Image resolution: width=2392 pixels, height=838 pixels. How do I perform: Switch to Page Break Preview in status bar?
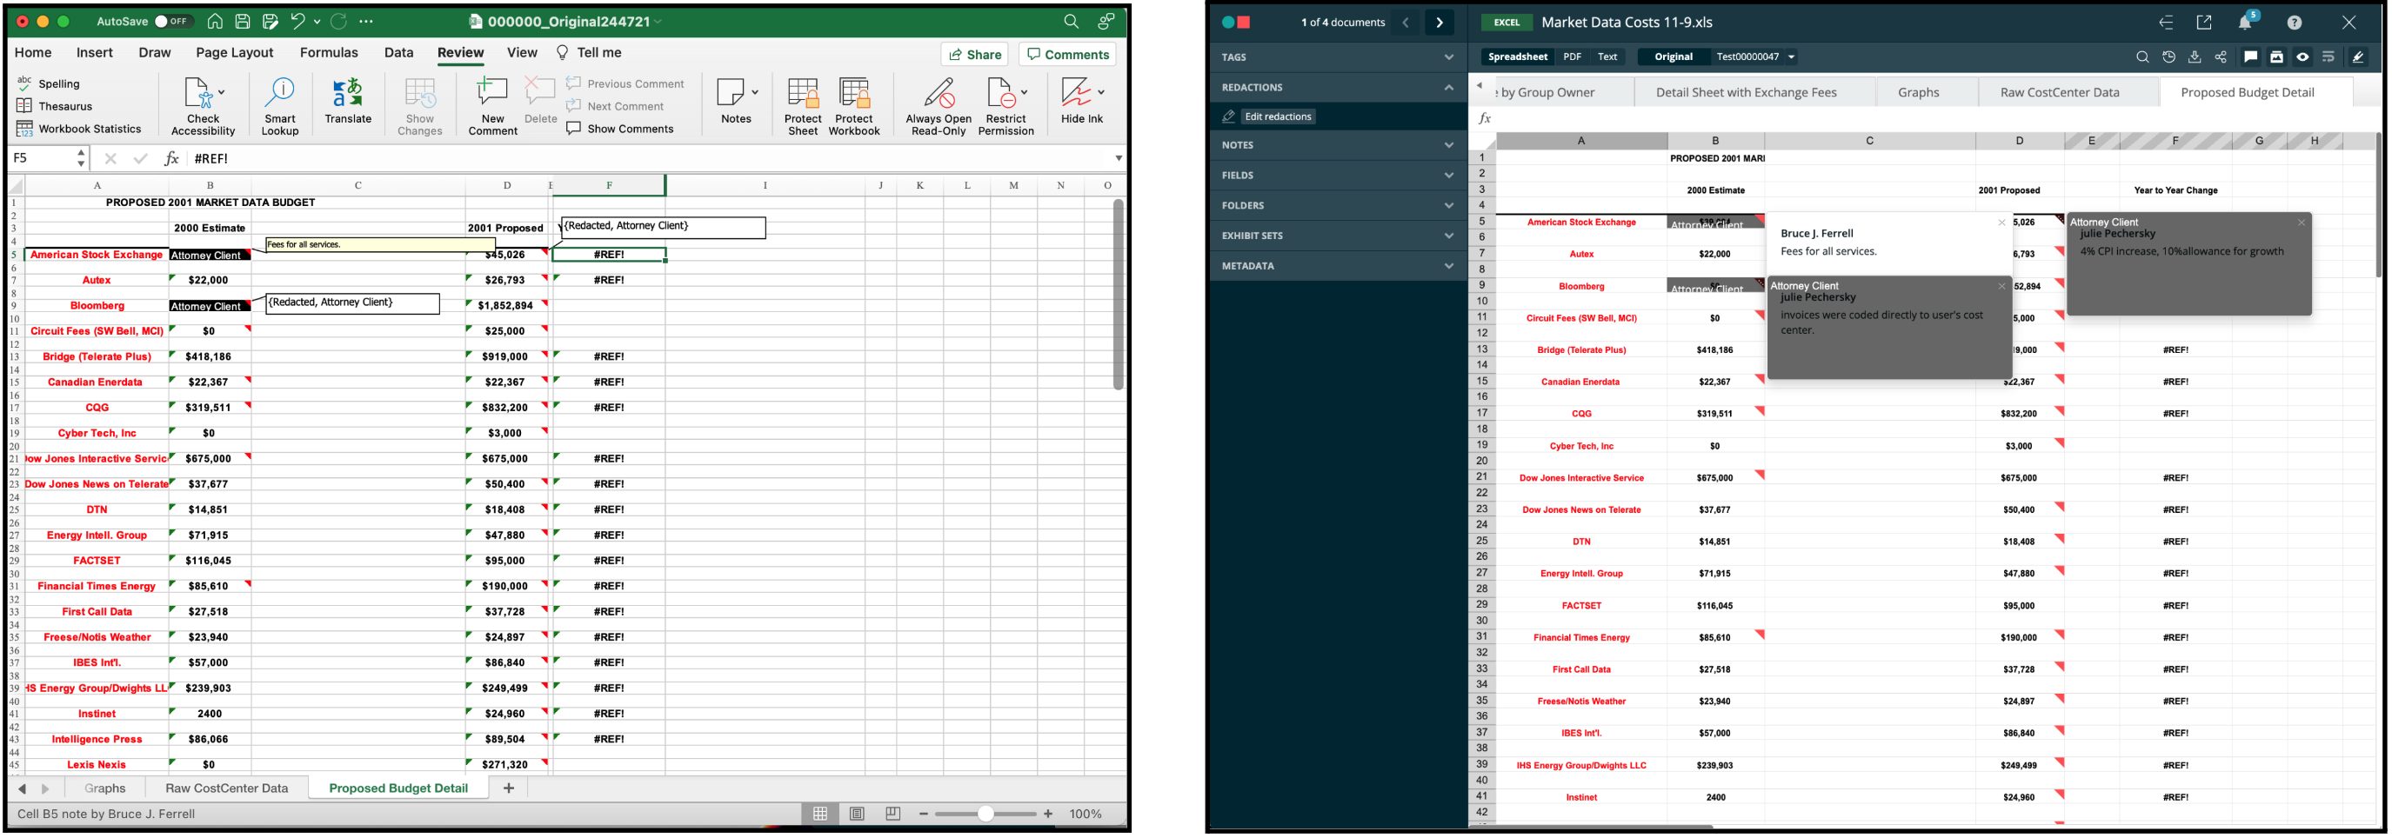(892, 815)
